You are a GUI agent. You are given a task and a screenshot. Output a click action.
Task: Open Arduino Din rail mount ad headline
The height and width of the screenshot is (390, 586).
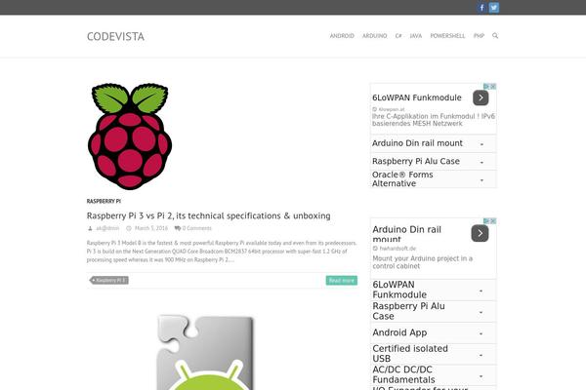[406, 234]
